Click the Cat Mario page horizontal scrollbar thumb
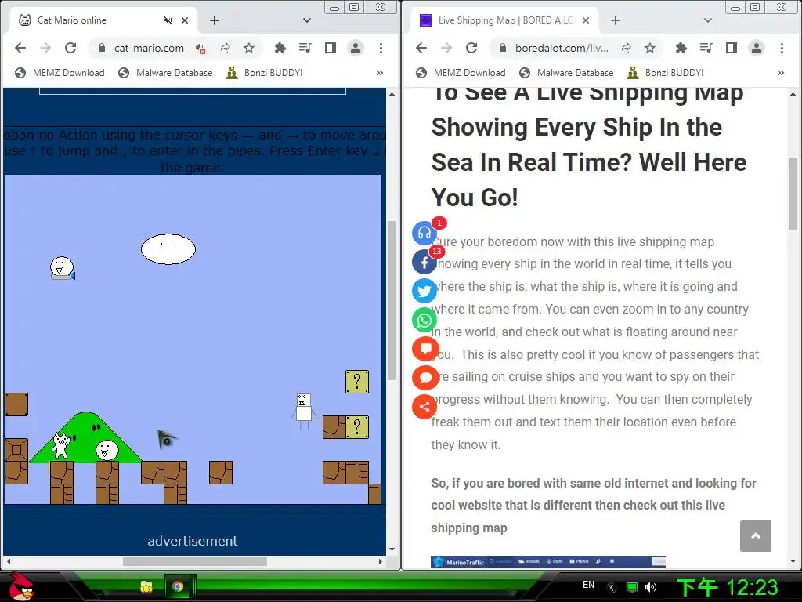This screenshot has width=802, height=602. click(195, 561)
